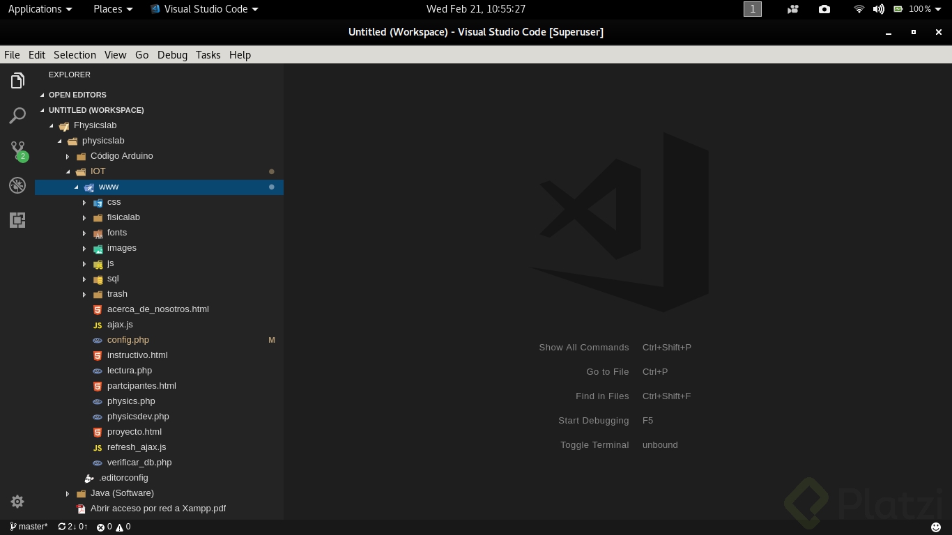
Task: Open the Help menu
Action: click(x=240, y=55)
